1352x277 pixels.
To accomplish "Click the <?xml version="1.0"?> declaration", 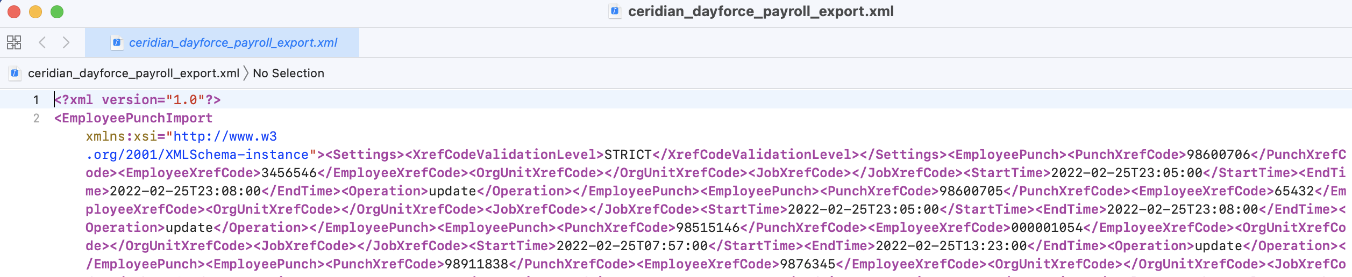I will pos(138,100).
